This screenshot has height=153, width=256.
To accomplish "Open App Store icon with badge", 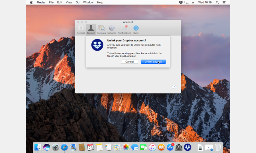I will click(x=170, y=147).
